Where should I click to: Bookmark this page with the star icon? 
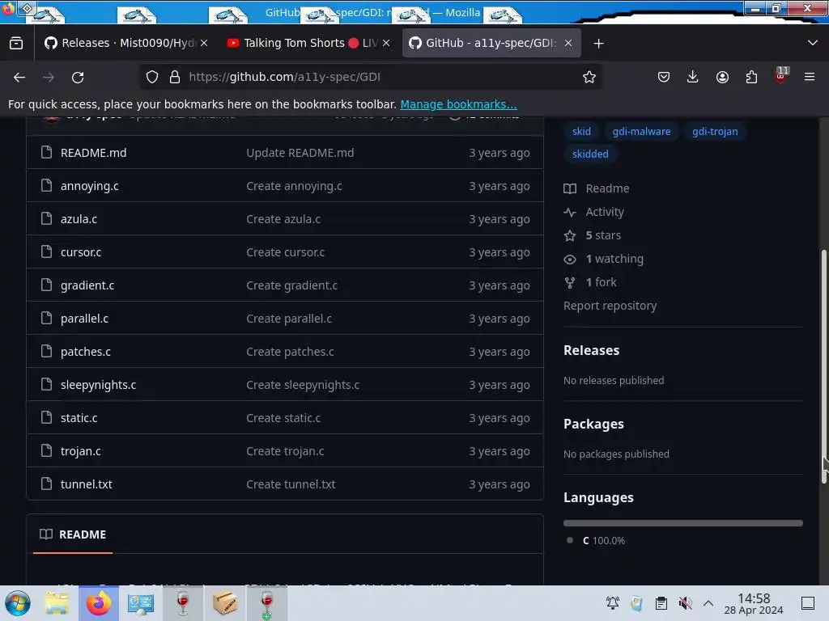pos(589,77)
